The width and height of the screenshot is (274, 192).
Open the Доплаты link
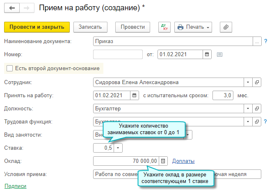(x=183, y=161)
